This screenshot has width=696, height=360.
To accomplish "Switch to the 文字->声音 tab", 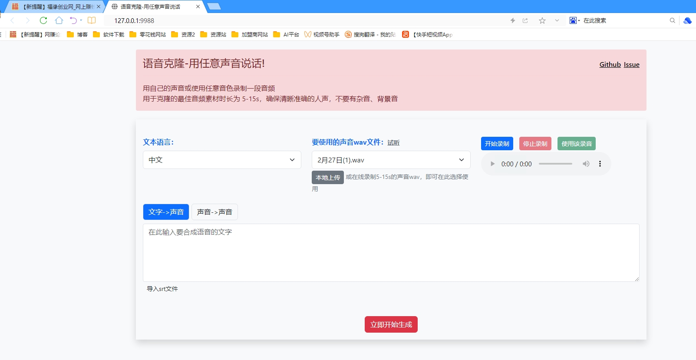I will click(x=166, y=212).
